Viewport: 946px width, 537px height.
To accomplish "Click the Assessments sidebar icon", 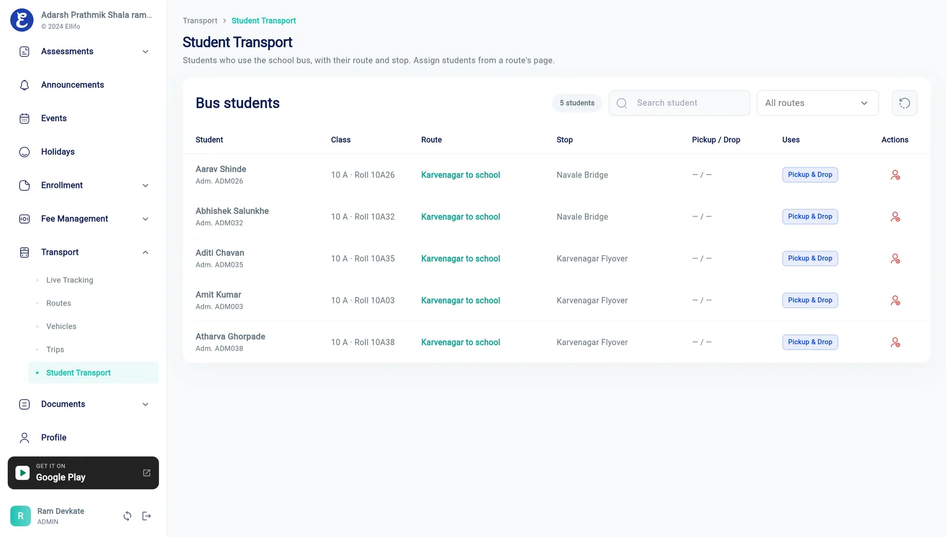I will [x=24, y=51].
